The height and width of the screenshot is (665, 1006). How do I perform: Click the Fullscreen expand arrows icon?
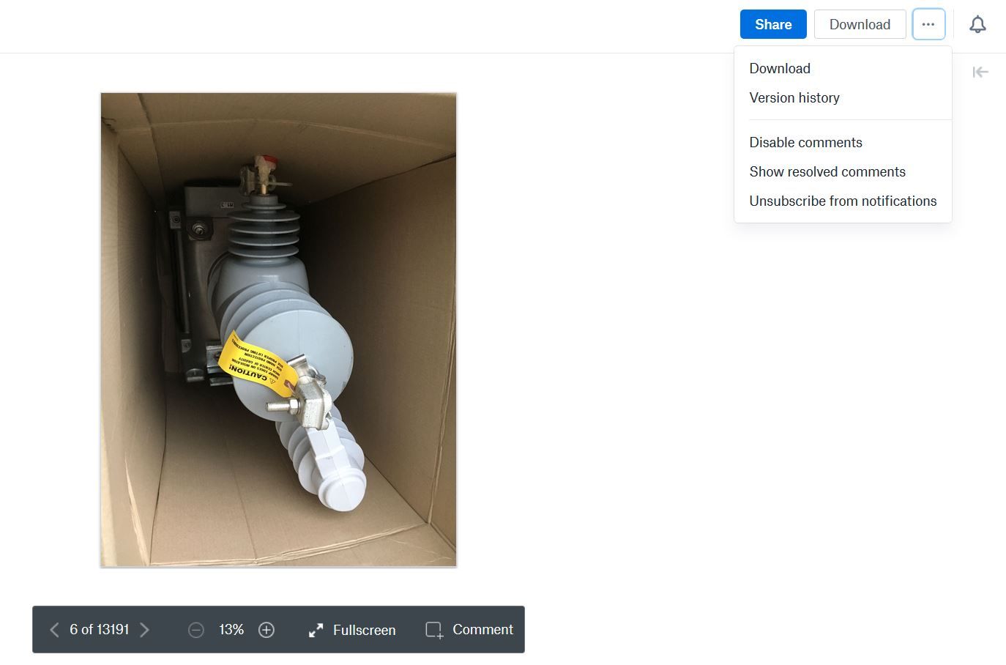pos(316,630)
